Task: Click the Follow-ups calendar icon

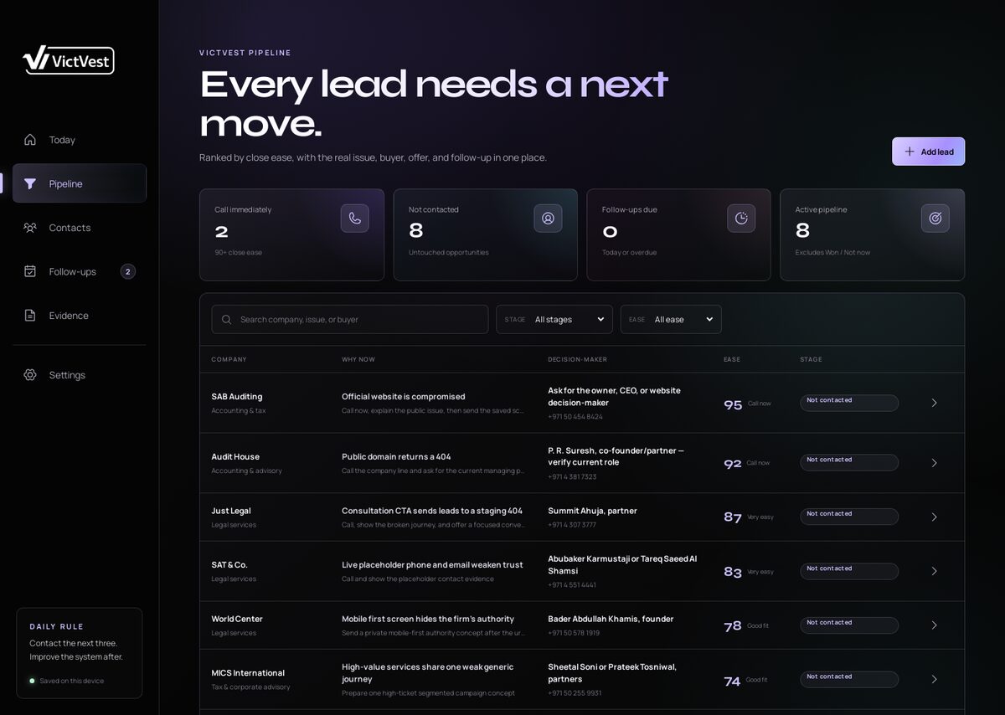Action: point(30,271)
